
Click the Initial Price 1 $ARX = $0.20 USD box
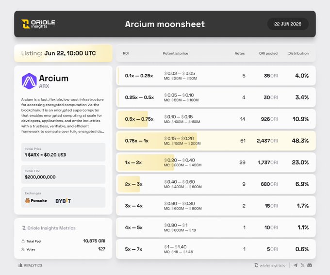(x=63, y=152)
